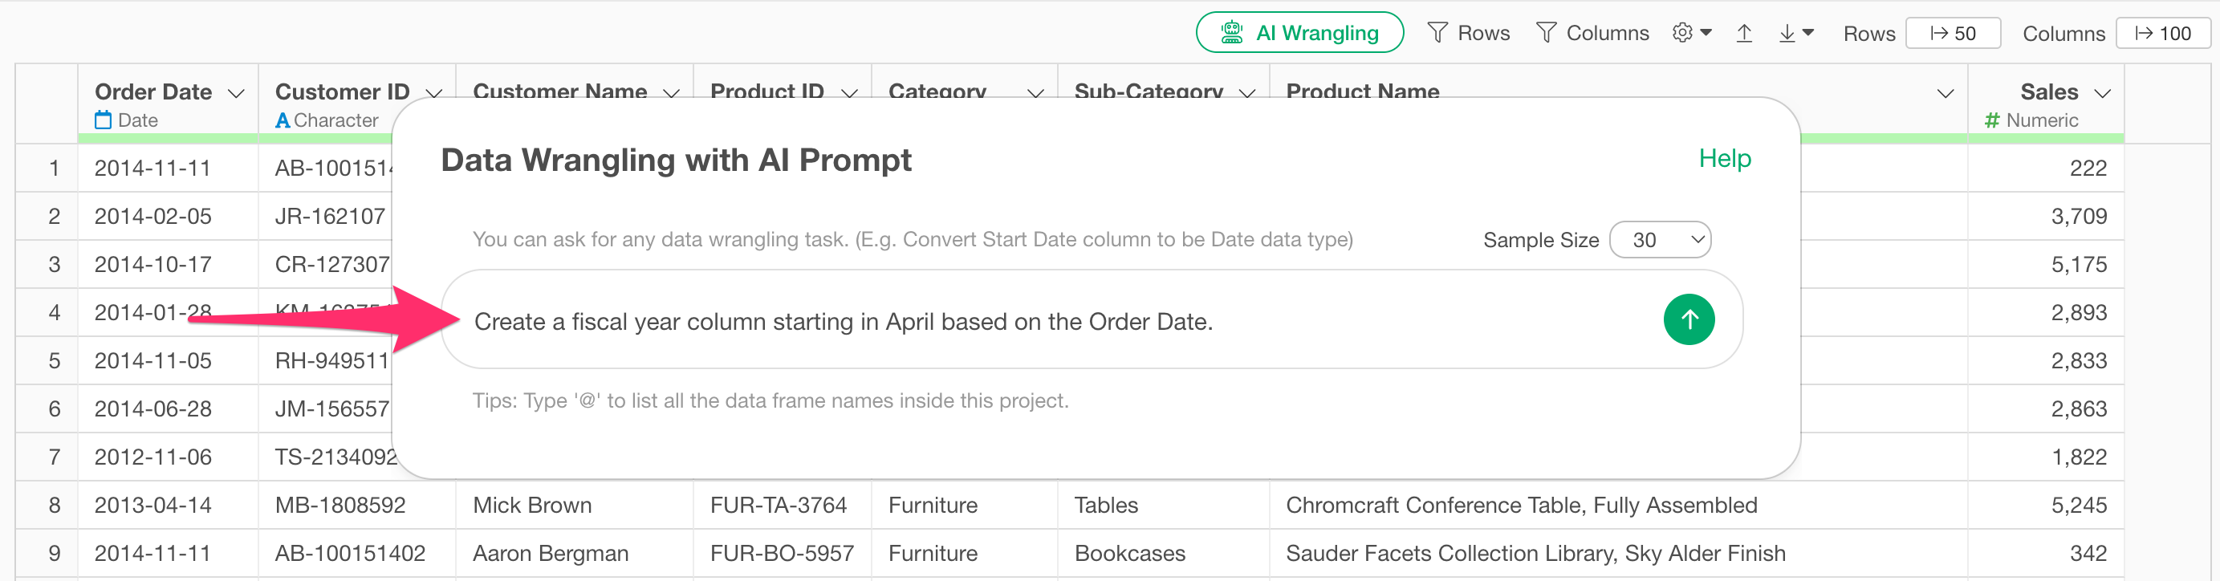The height and width of the screenshot is (581, 2220).
Task: Open the Customer ID column menu
Action: tap(434, 93)
